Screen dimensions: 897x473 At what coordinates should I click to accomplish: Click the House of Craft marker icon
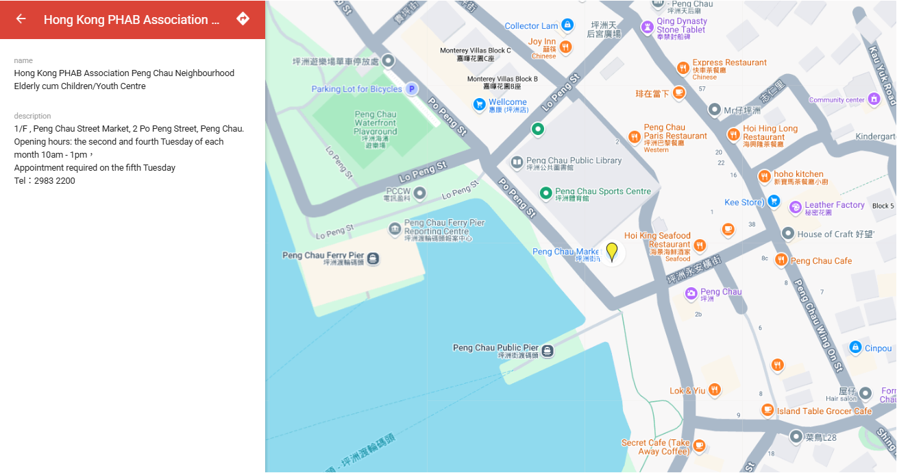point(788,234)
